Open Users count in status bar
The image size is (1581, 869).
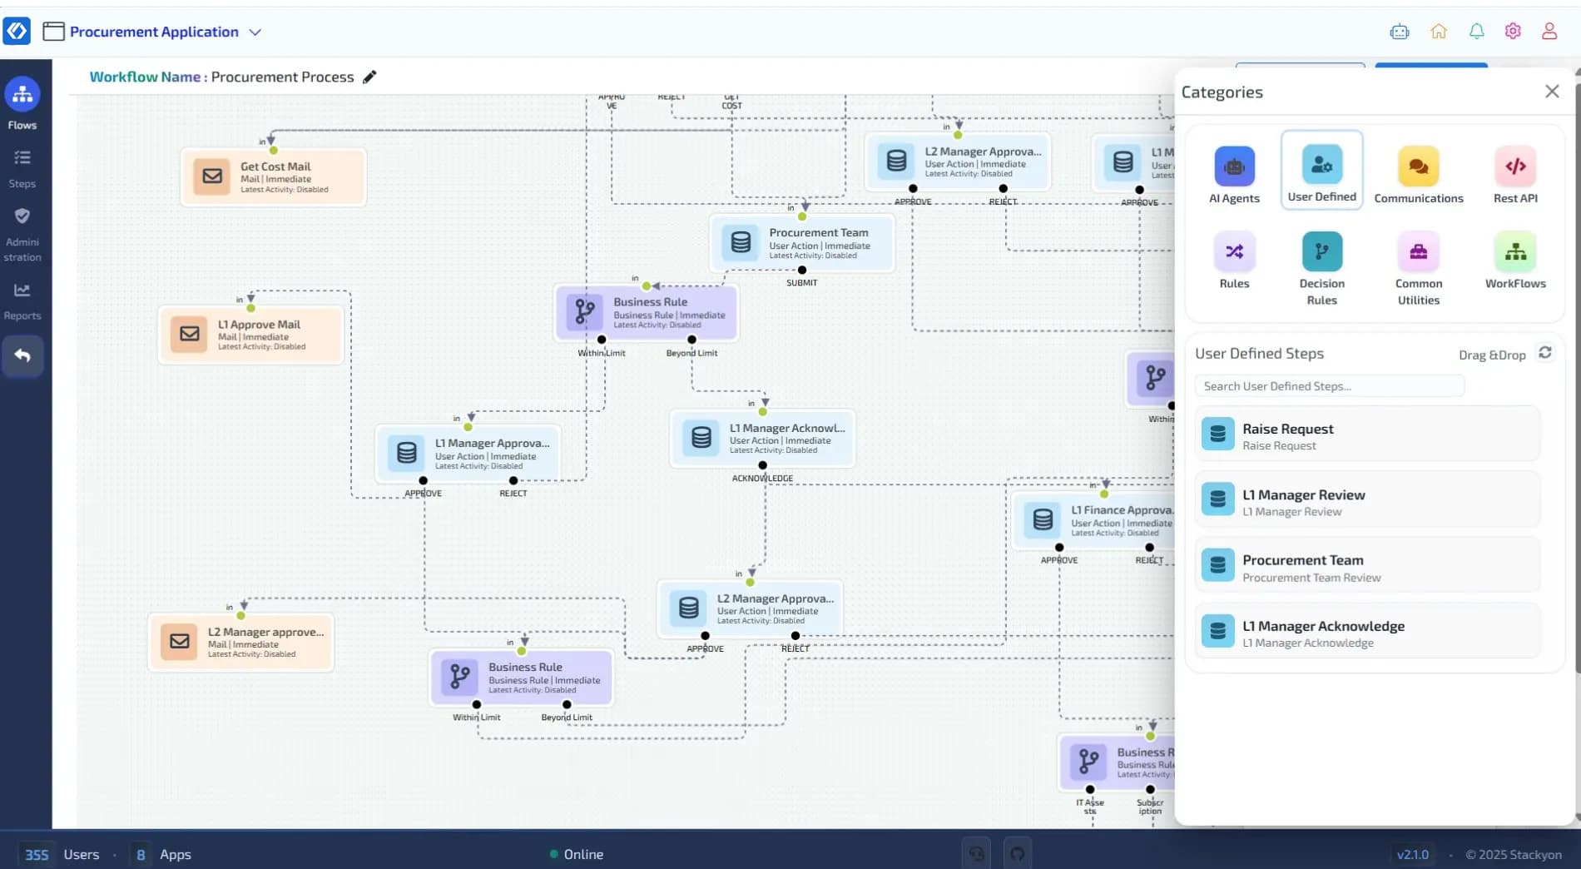tap(63, 854)
